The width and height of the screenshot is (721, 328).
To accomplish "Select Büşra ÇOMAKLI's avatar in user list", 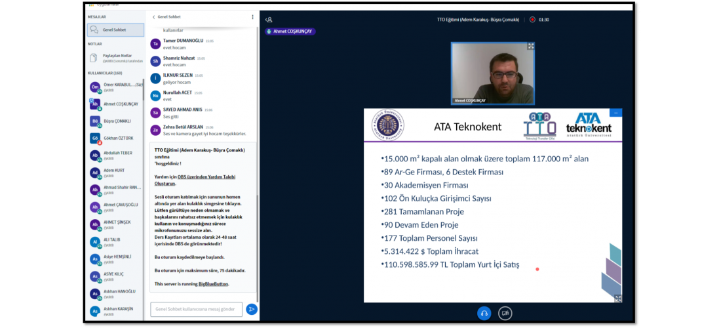I will 95,121.
